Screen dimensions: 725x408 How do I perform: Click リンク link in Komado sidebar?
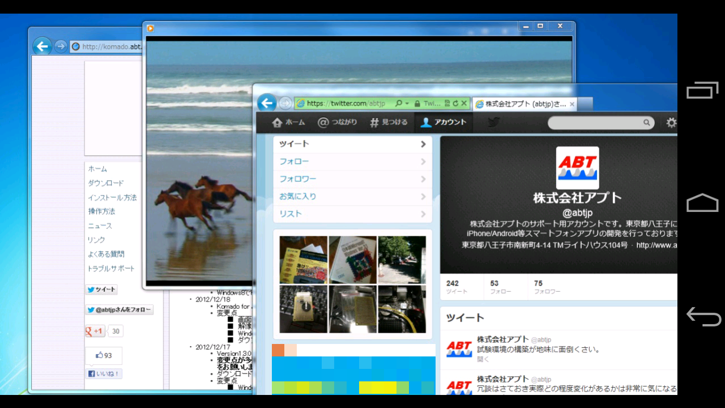tap(96, 240)
